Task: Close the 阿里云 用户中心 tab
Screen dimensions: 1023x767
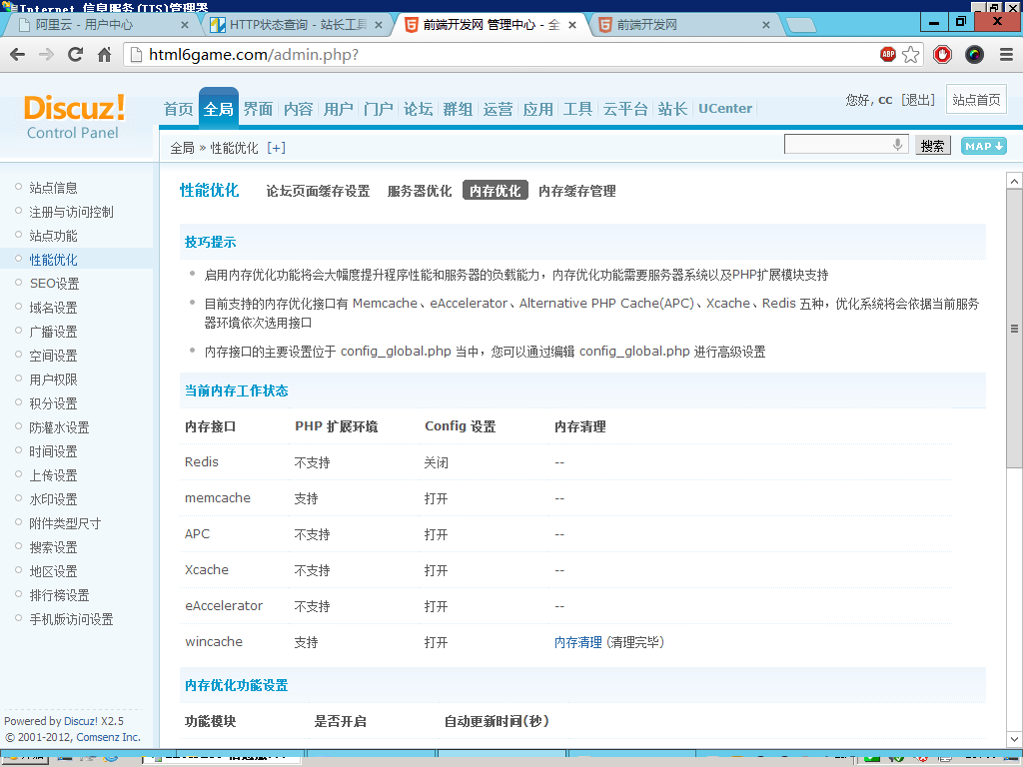Action: click(x=185, y=25)
